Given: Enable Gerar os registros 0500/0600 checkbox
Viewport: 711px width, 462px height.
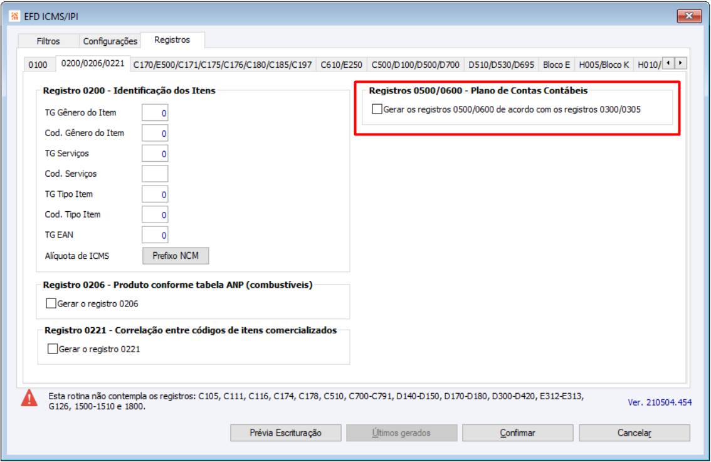Looking at the screenshot, I should tap(377, 109).
